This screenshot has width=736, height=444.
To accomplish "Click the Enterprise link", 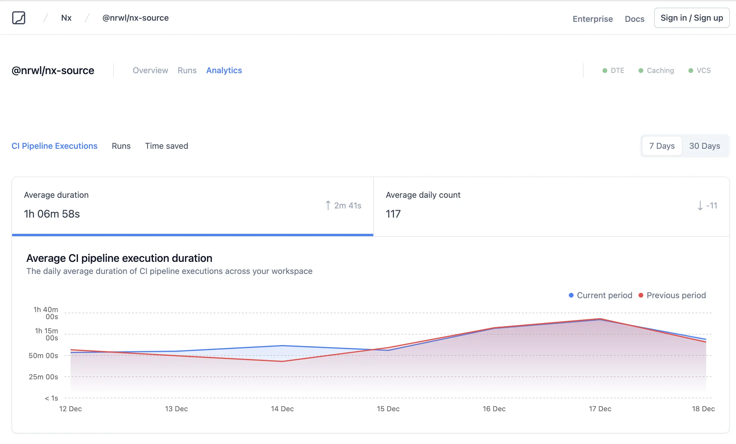I will click(593, 18).
